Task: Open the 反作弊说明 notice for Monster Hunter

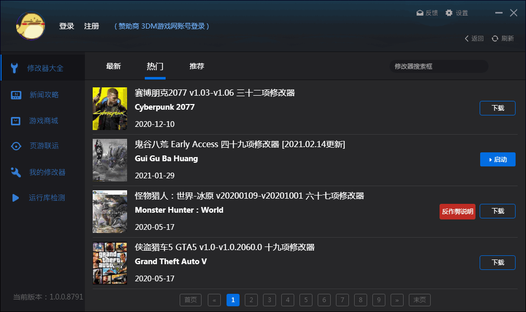Action: (457, 211)
